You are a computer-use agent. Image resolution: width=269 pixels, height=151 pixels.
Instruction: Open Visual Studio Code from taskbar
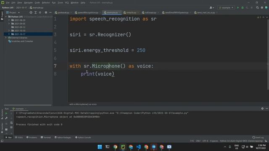pos(138,147)
